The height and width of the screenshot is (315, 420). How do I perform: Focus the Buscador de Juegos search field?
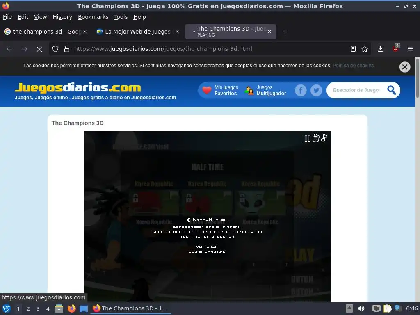(x=356, y=90)
